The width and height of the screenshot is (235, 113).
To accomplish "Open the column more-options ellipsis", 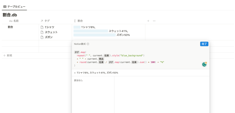I will (x=154, y=21).
